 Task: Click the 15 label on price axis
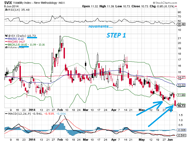click(x=179, y=72)
